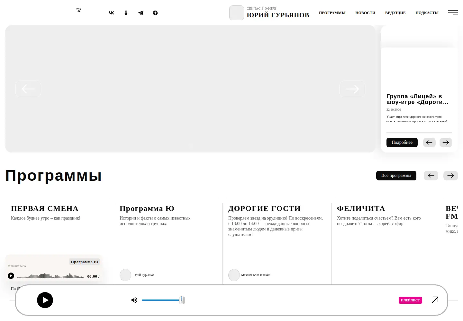
Task: Open the ПОДКАСТЫ menu item
Action: [x=427, y=13]
